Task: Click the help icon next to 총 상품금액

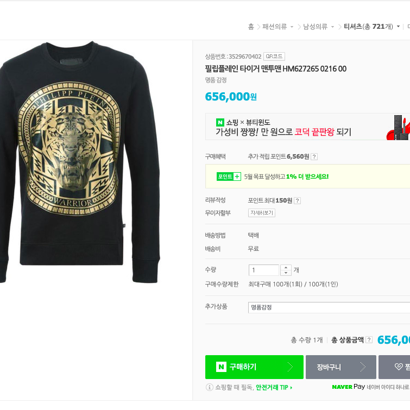Action: point(369,339)
